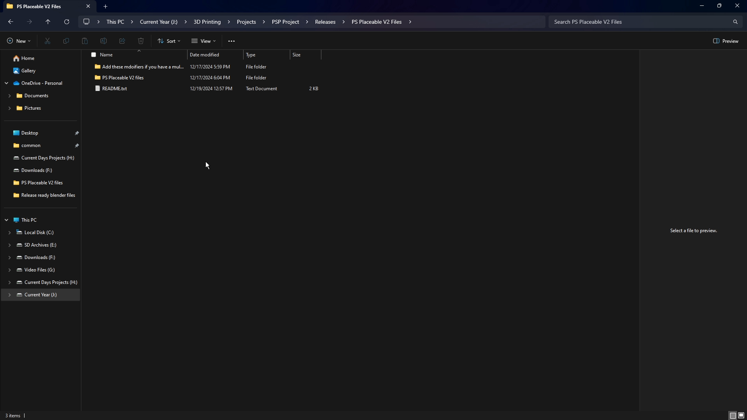Unpin Desktop from Quick access
The image size is (747, 420).
(77, 133)
